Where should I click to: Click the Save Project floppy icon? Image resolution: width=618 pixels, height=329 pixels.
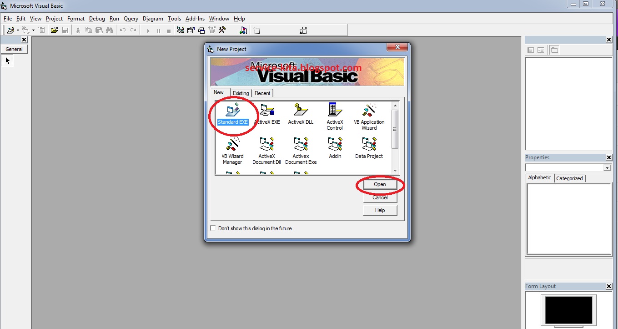click(x=65, y=30)
